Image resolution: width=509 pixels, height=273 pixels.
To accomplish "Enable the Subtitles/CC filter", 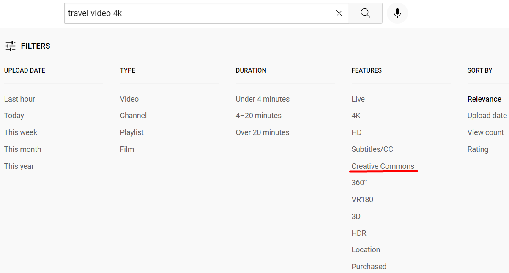I will coord(372,149).
